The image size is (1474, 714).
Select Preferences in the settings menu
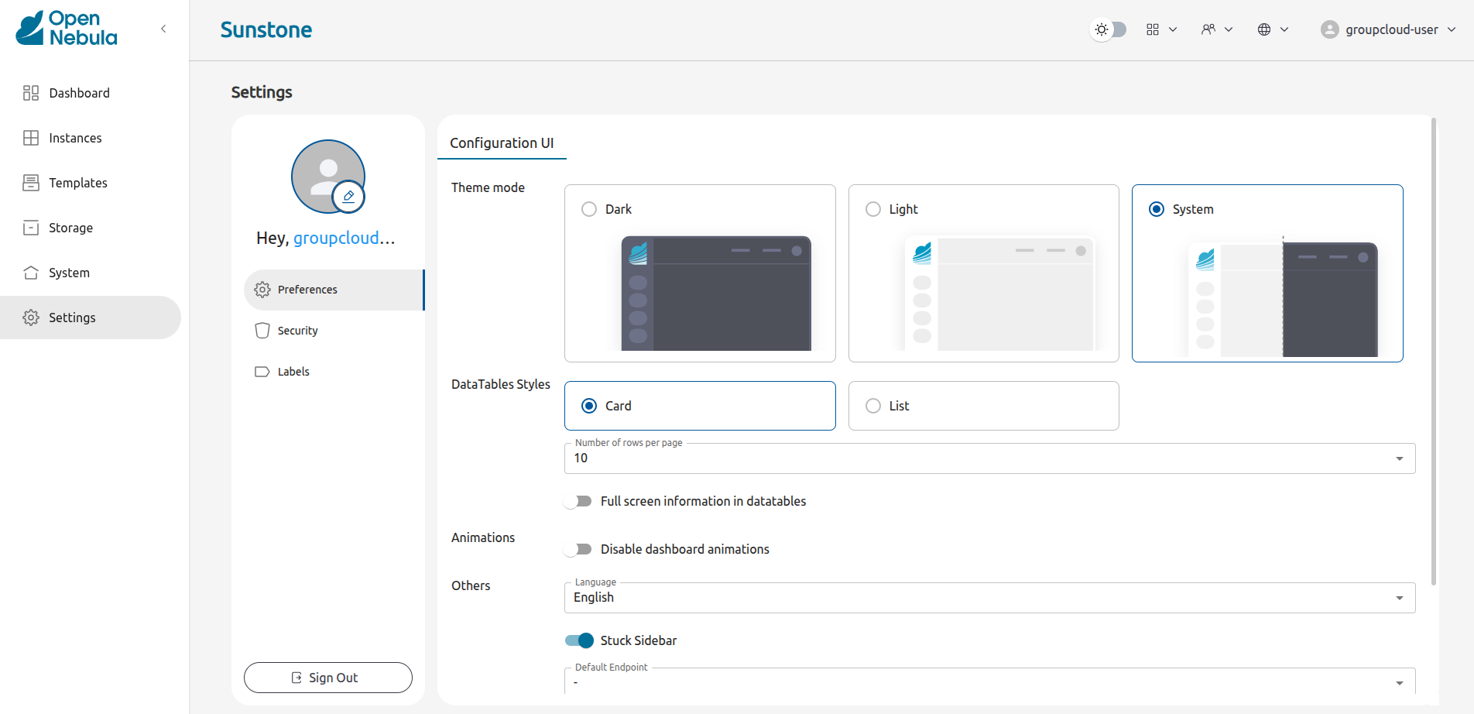pos(307,289)
